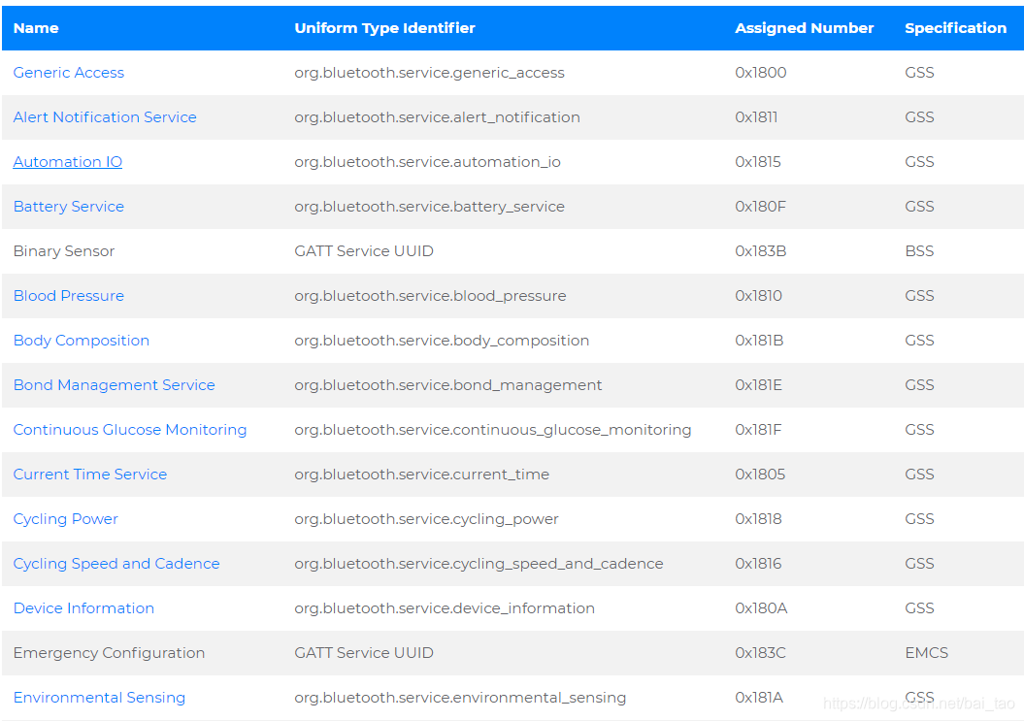Viewport: 1024px width, 721px height.
Task: Select assigned number 0x183C
Action: 761,653
